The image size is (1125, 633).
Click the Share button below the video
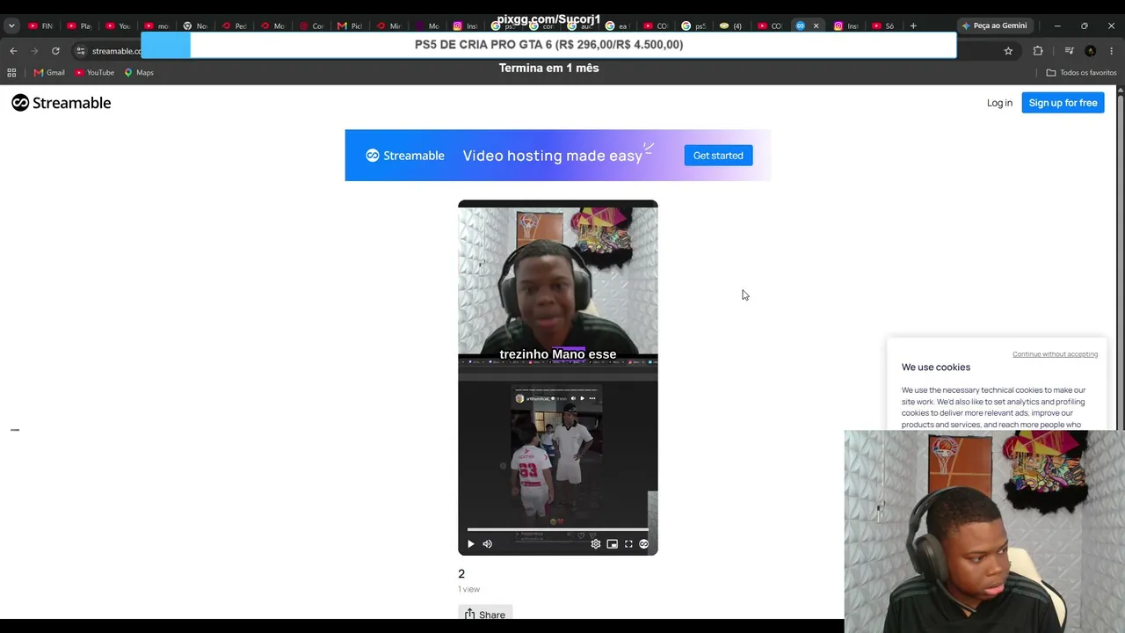484,614
